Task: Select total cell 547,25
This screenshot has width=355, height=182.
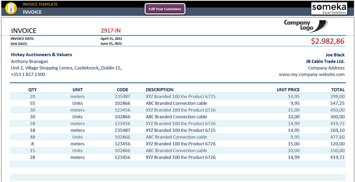Action: coord(338,103)
